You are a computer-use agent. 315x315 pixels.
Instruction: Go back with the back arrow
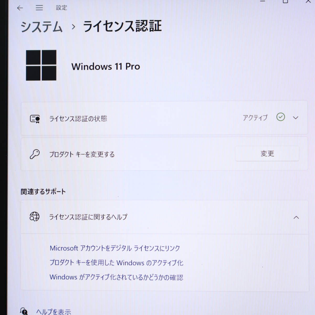(x=20, y=8)
